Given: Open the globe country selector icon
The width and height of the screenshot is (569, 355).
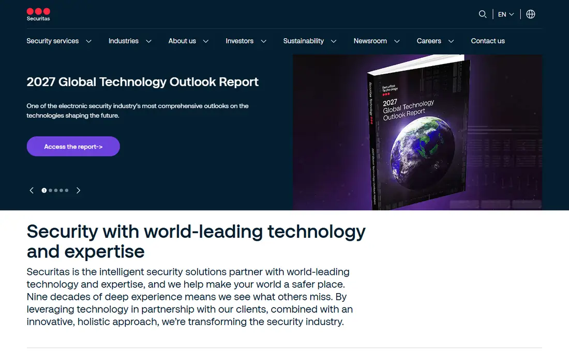Looking at the screenshot, I should coord(531,14).
